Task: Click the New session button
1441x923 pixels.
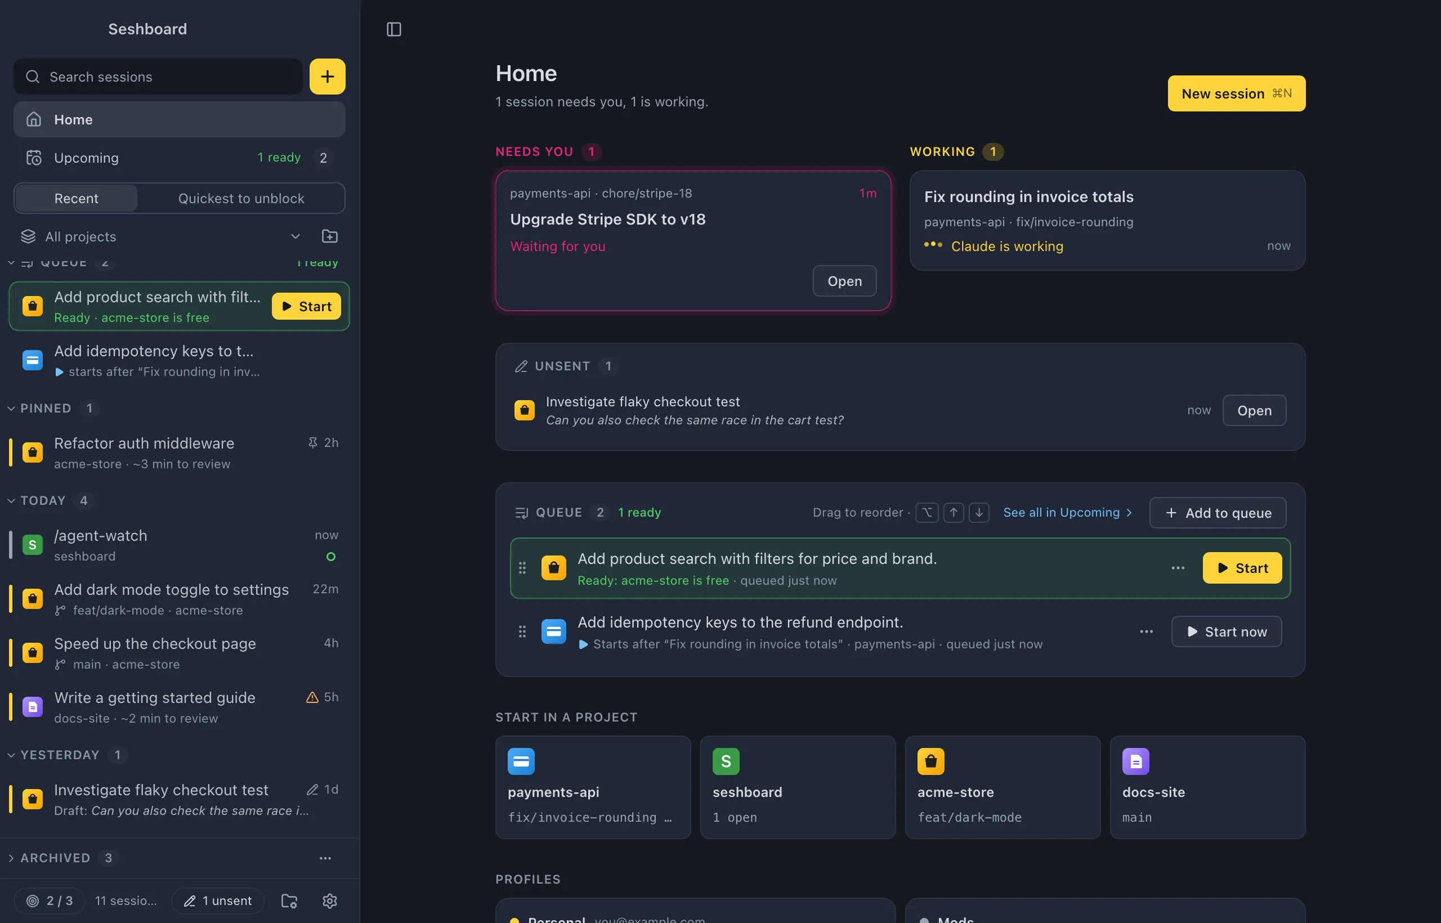Action: pos(1236,93)
